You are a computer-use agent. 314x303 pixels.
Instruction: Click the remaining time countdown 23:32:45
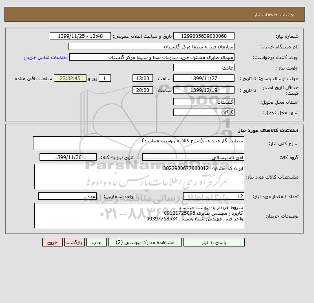(x=70, y=78)
